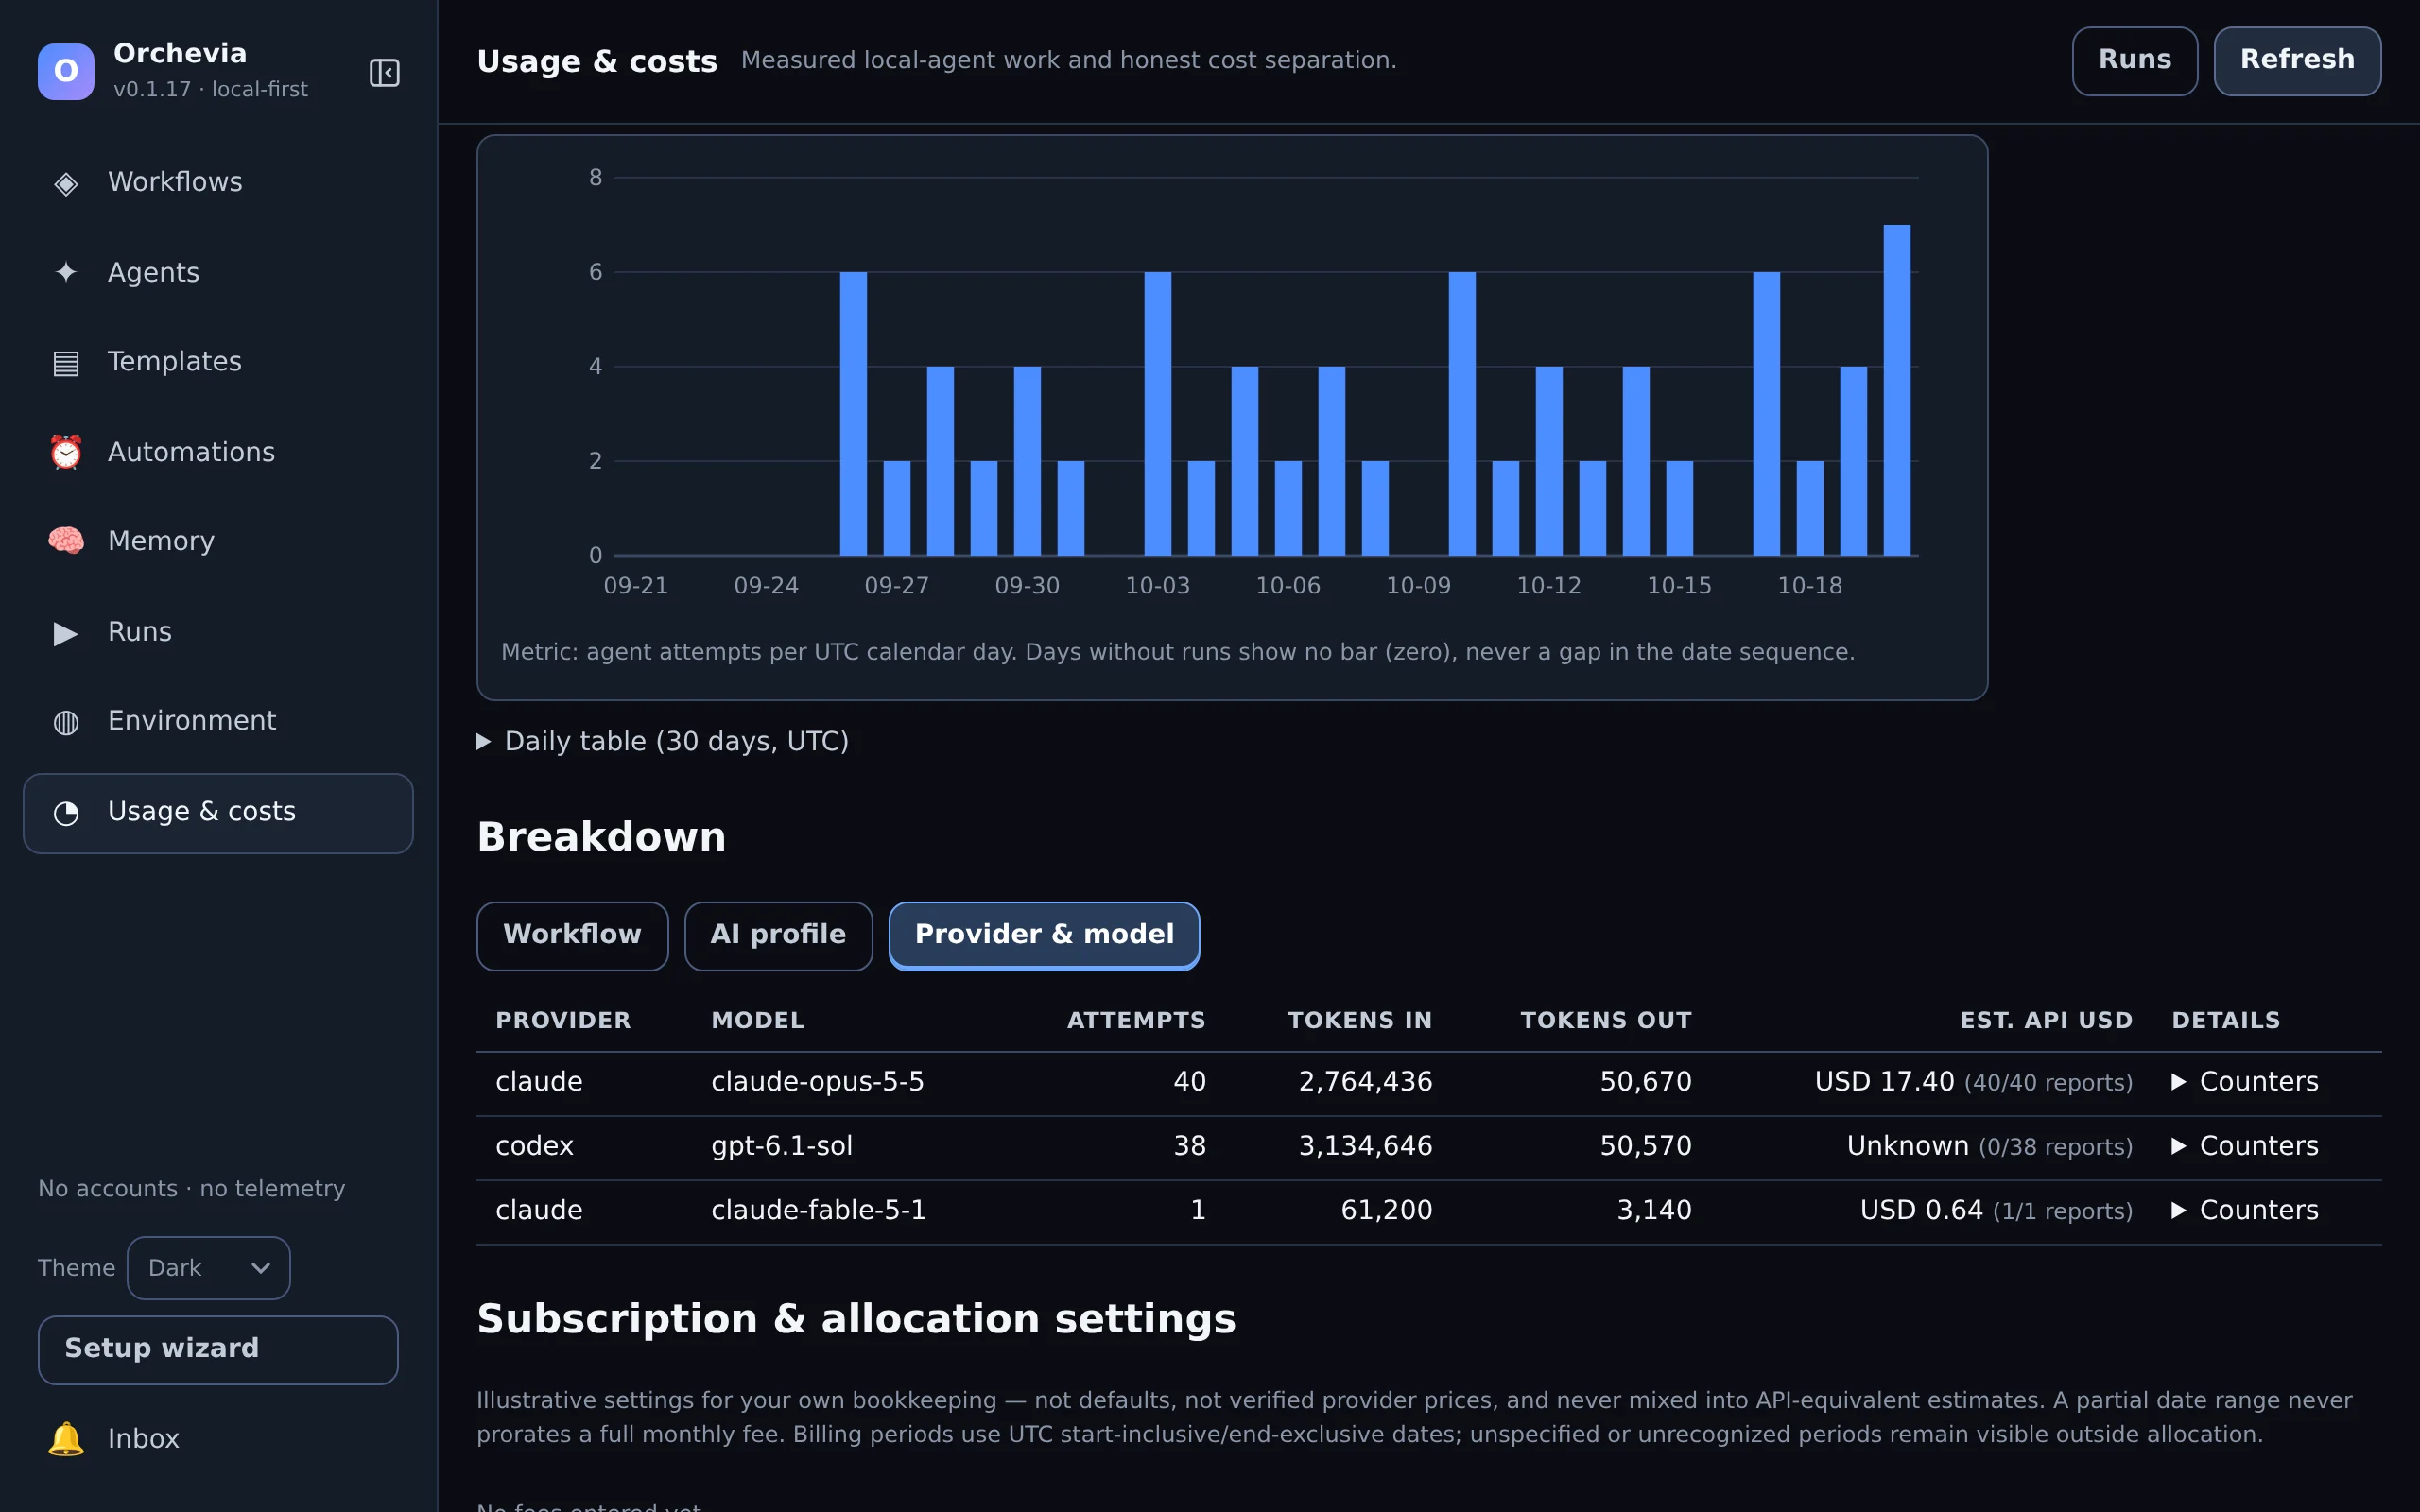Open the Memory page
The width and height of the screenshot is (2420, 1512).
point(218,541)
